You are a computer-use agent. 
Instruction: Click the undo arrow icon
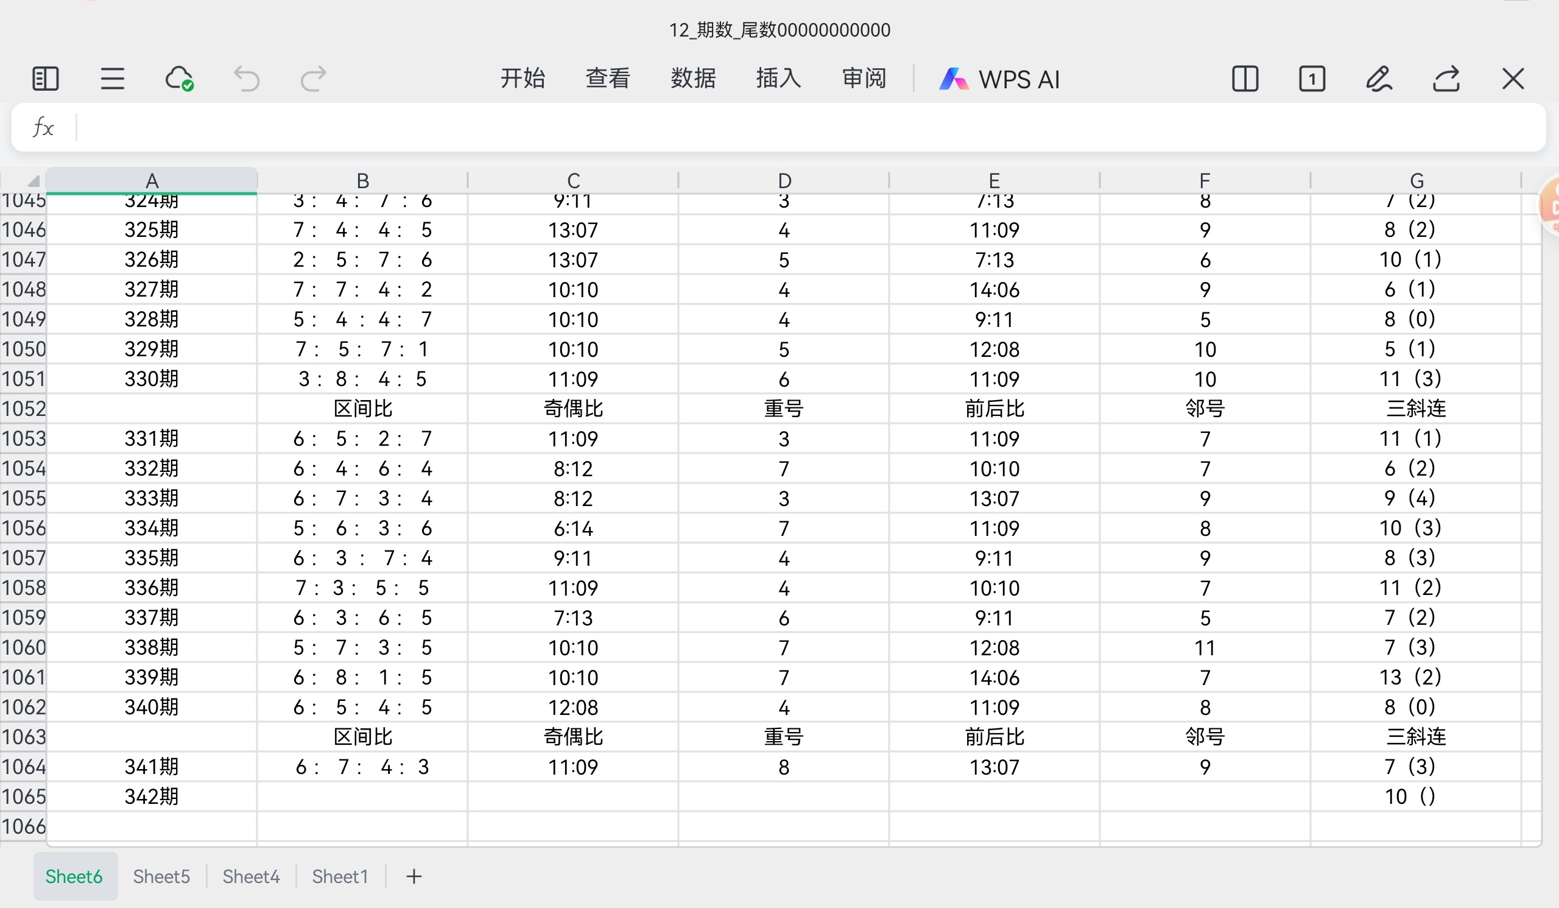pyautogui.click(x=246, y=79)
